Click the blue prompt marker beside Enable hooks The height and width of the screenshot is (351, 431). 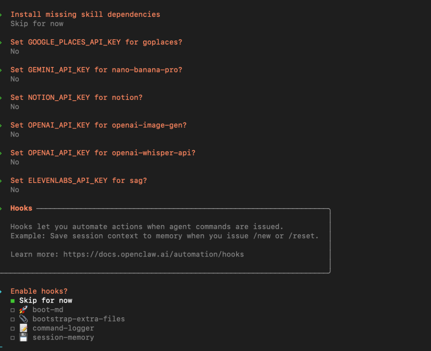1,291
